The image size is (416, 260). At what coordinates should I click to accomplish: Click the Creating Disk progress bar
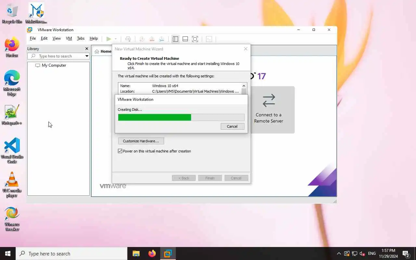pos(181,117)
